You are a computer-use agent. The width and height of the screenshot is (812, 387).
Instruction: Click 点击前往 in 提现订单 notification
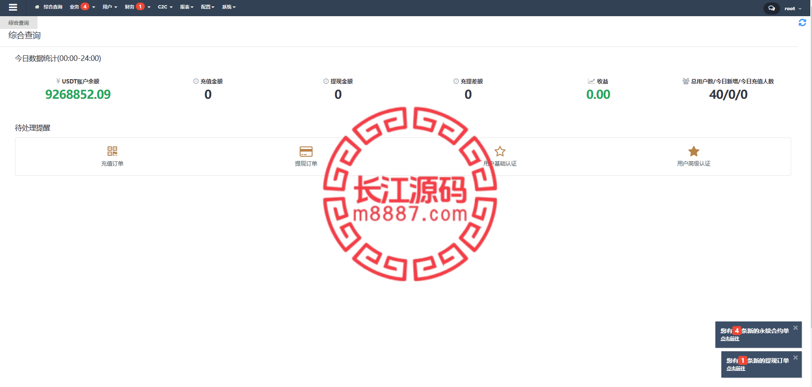point(736,369)
